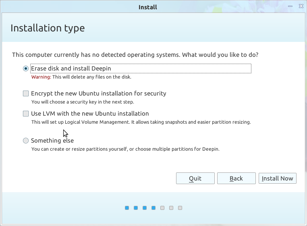Click the Installation type heading
This screenshot has height=226, width=307.
tap(48, 28)
